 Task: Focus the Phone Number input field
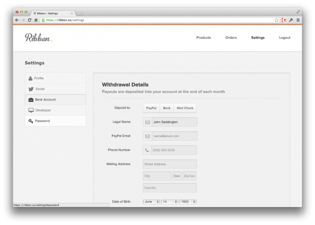click(174, 150)
